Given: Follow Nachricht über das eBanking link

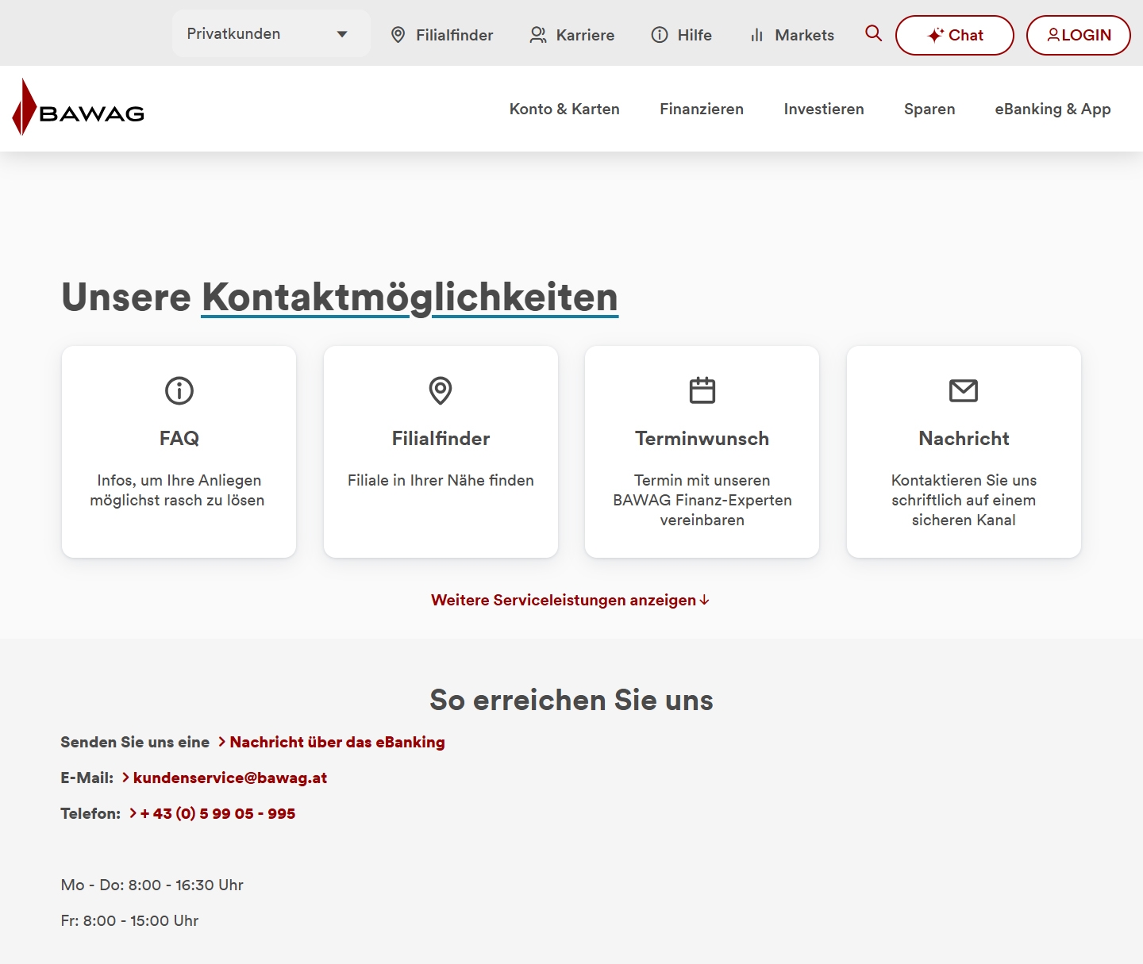Looking at the screenshot, I should point(337,742).
